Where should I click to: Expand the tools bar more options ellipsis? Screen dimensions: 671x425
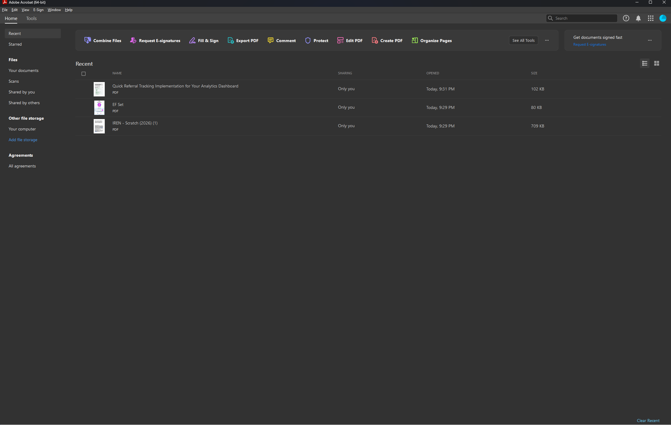click(x=547, y=40)
